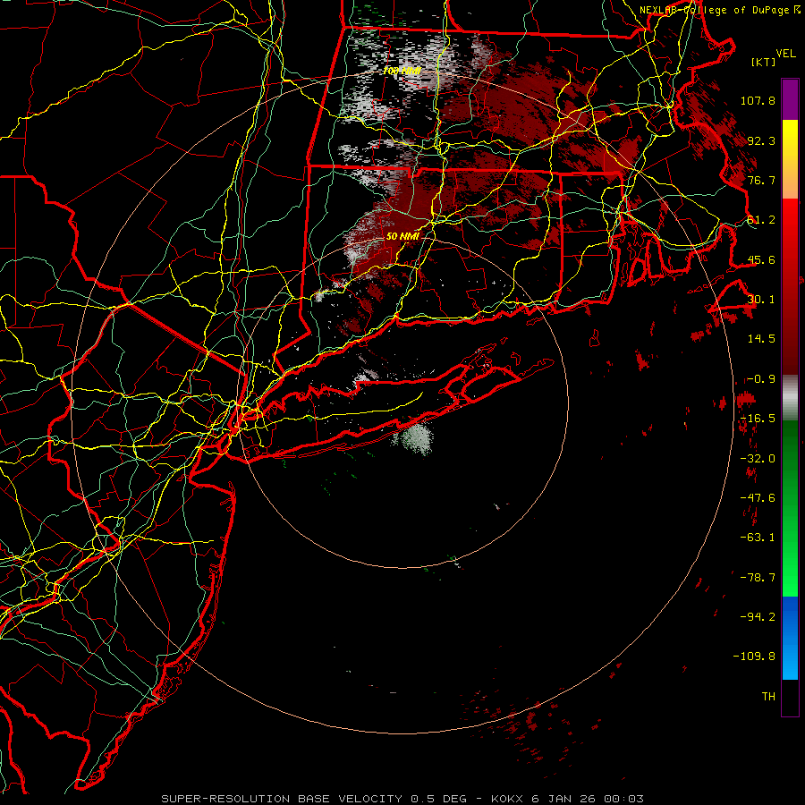Click the NEXLAB College of DuPage header text
805x805 pixels.
pos(719,10)
